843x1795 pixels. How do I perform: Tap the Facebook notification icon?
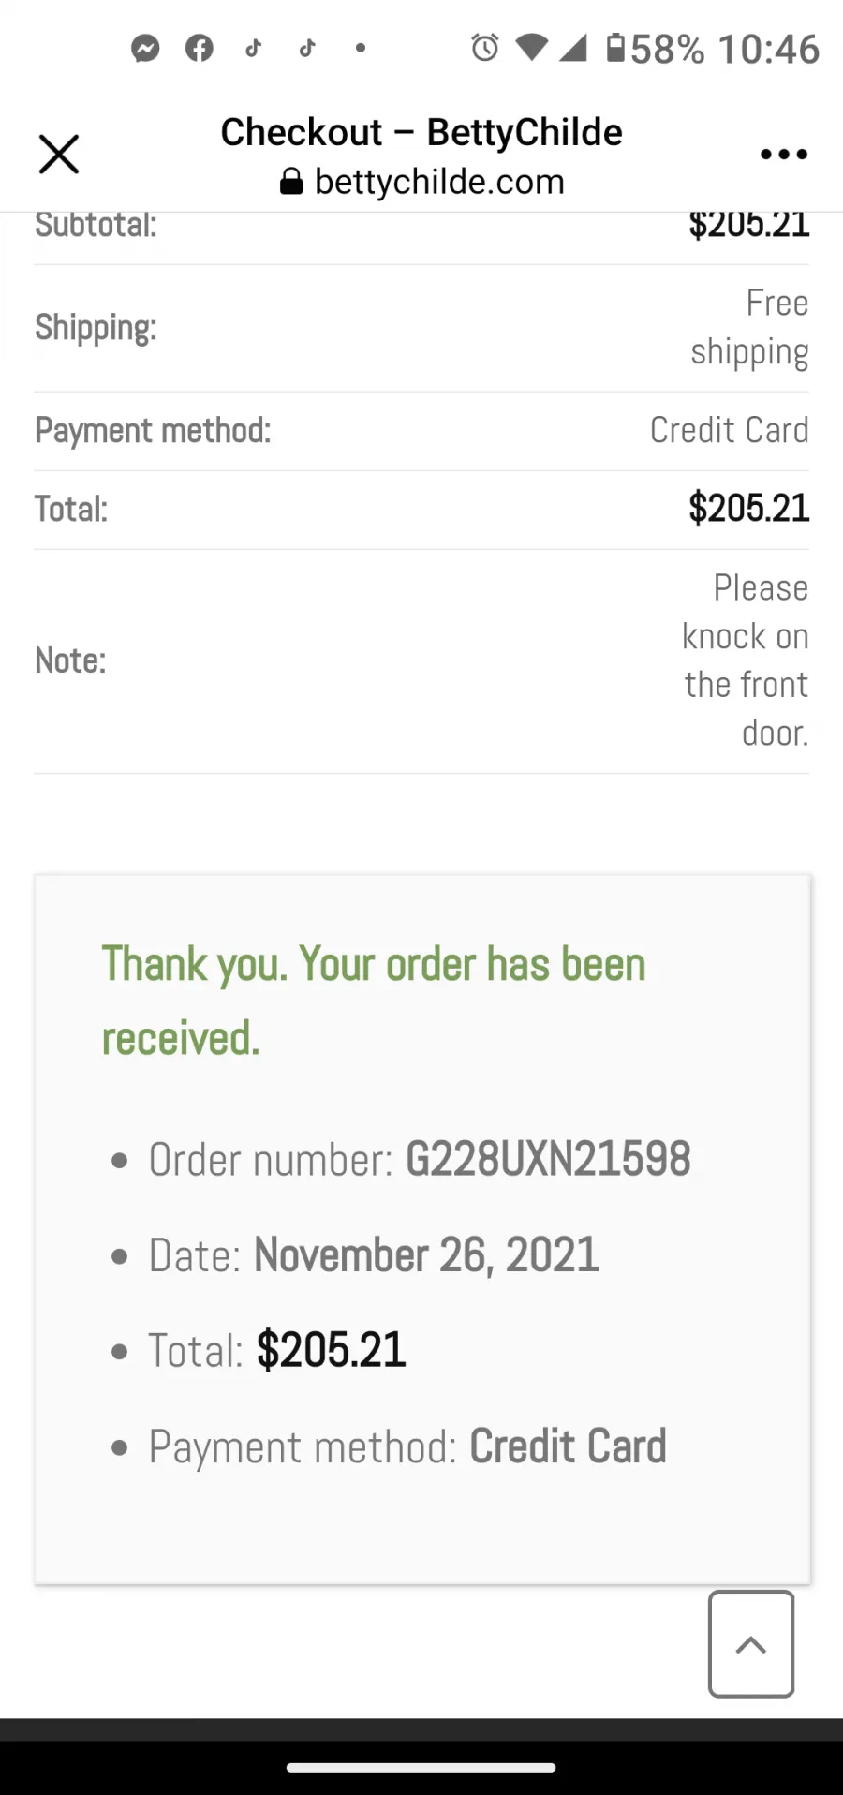(199, 48)
